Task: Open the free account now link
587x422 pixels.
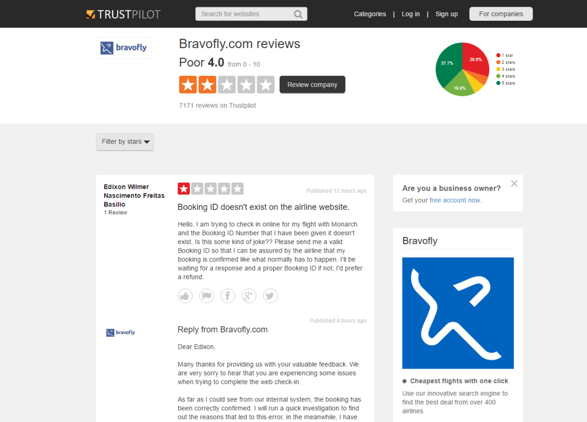Action: 455,200
